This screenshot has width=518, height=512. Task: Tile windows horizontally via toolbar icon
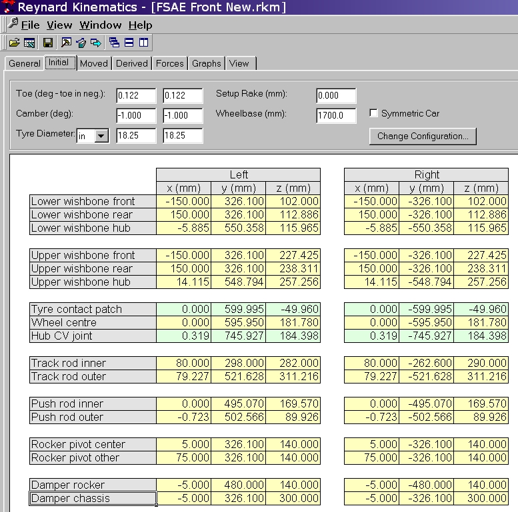pos(129,43)
